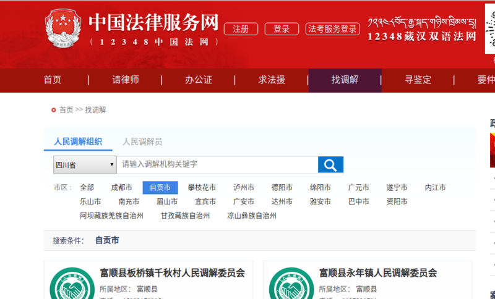Click the 中国法律服务网 site title

click(153, 22)
